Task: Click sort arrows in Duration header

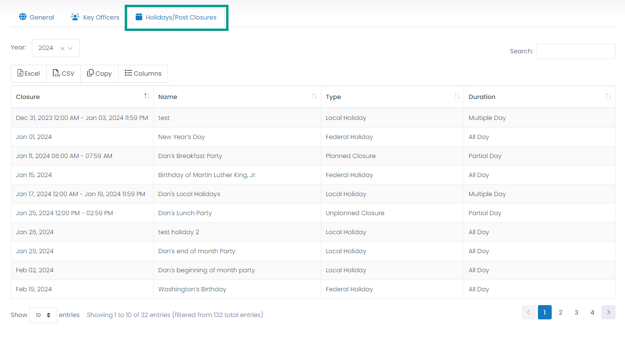Action: [608, 96]
